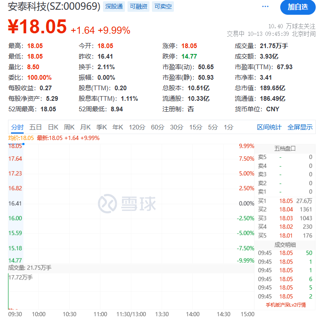Switch to the 五日 chart tab
This screenshot has height=320, width=325.
pyautogui.click(x=35, y=127)
